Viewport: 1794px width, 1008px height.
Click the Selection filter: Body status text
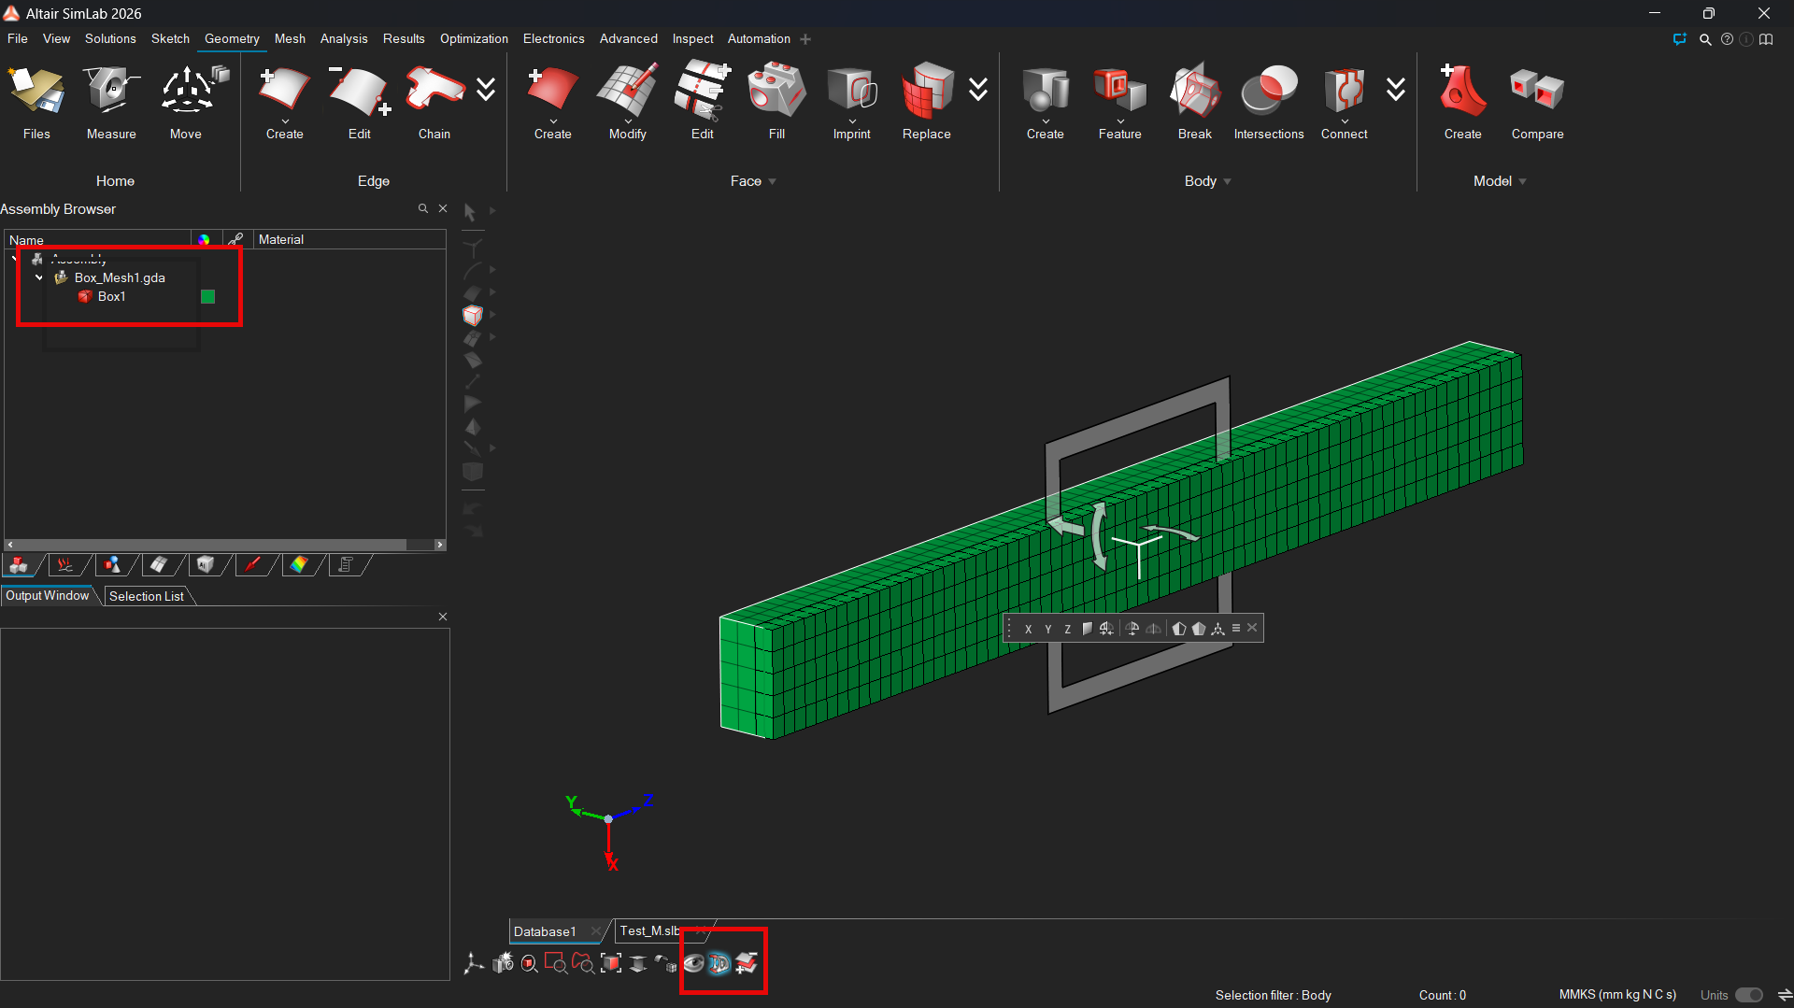coord(1273,995)
